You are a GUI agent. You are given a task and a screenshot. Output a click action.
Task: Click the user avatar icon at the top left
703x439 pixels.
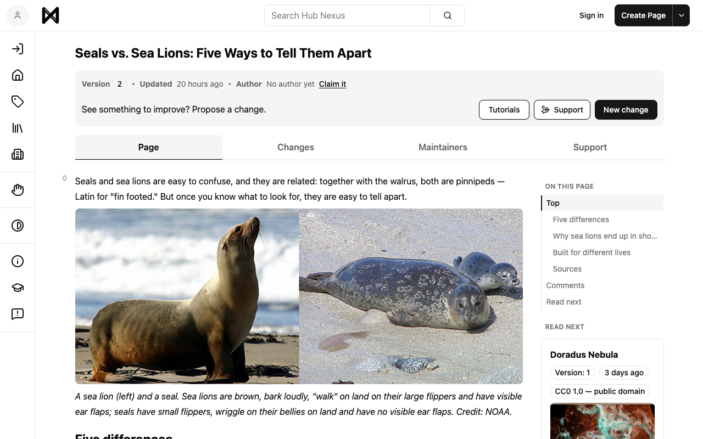tap(18, 15)
